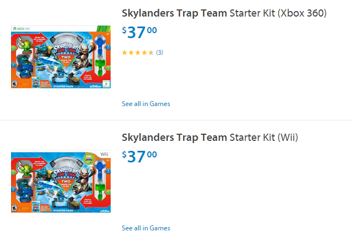Open the Xbox 360 Starter Kit product image
The image size is (353, 237).
[x=60, y=57]
